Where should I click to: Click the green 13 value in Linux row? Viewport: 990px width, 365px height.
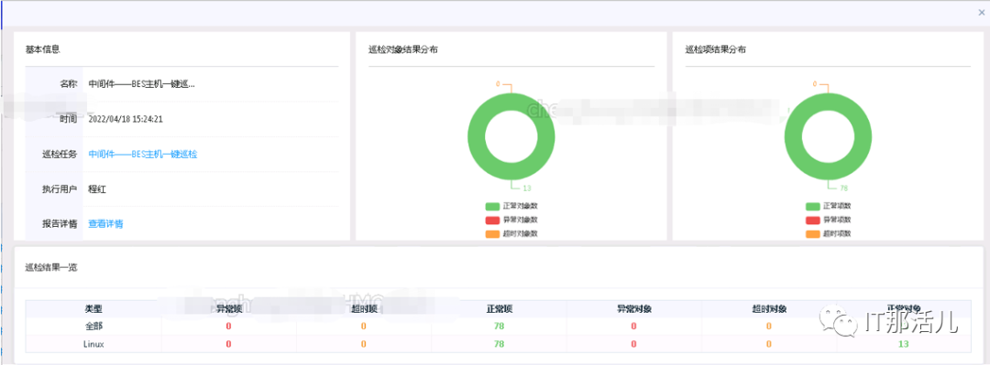pyautogui.click(x=904, y=344)
